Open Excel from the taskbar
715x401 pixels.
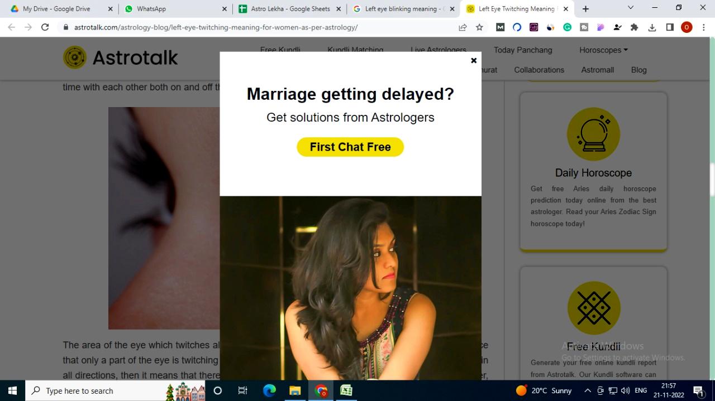pos(346,390)
